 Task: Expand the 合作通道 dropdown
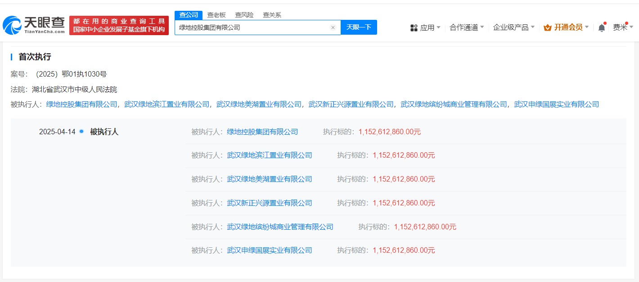point(467,27)
